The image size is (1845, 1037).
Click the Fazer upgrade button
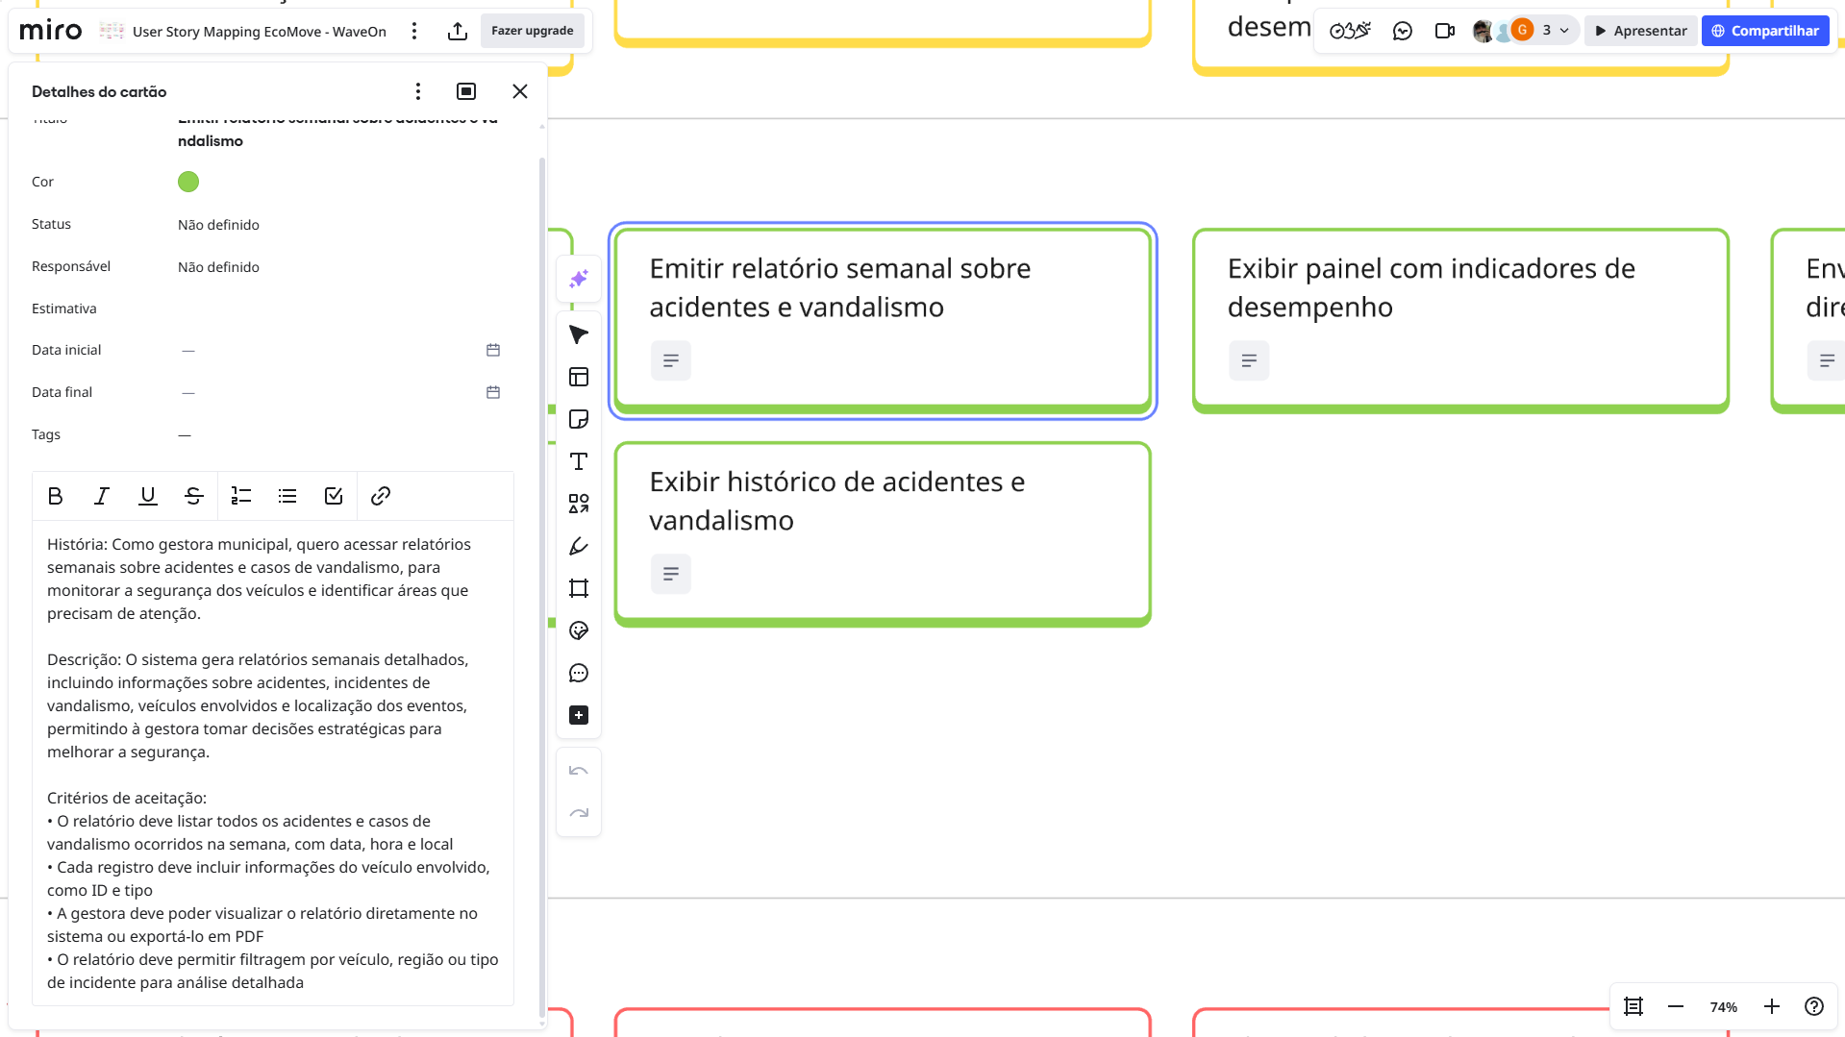click(x=532, y=31)
